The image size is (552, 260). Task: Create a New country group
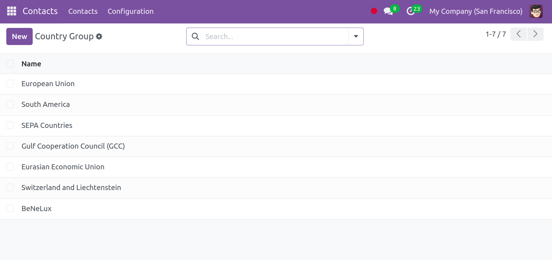pyautogui.click(x=19, y=36)
